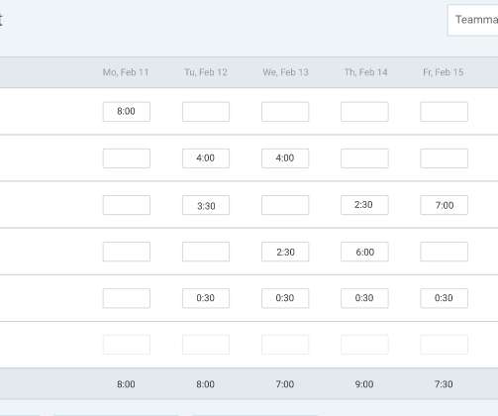
Task: Click the empty third-row field under We, Feb 13
Action: pos(285,205)
